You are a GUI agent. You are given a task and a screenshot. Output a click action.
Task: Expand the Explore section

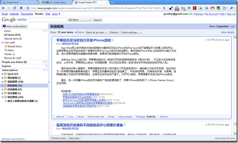[x=46, y=66]
